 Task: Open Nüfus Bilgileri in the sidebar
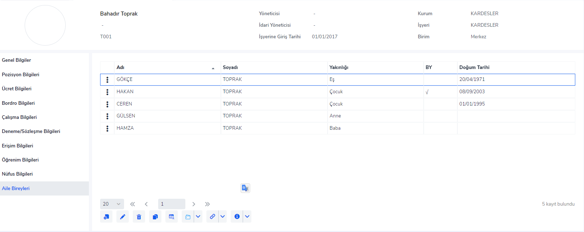(17, 174)
